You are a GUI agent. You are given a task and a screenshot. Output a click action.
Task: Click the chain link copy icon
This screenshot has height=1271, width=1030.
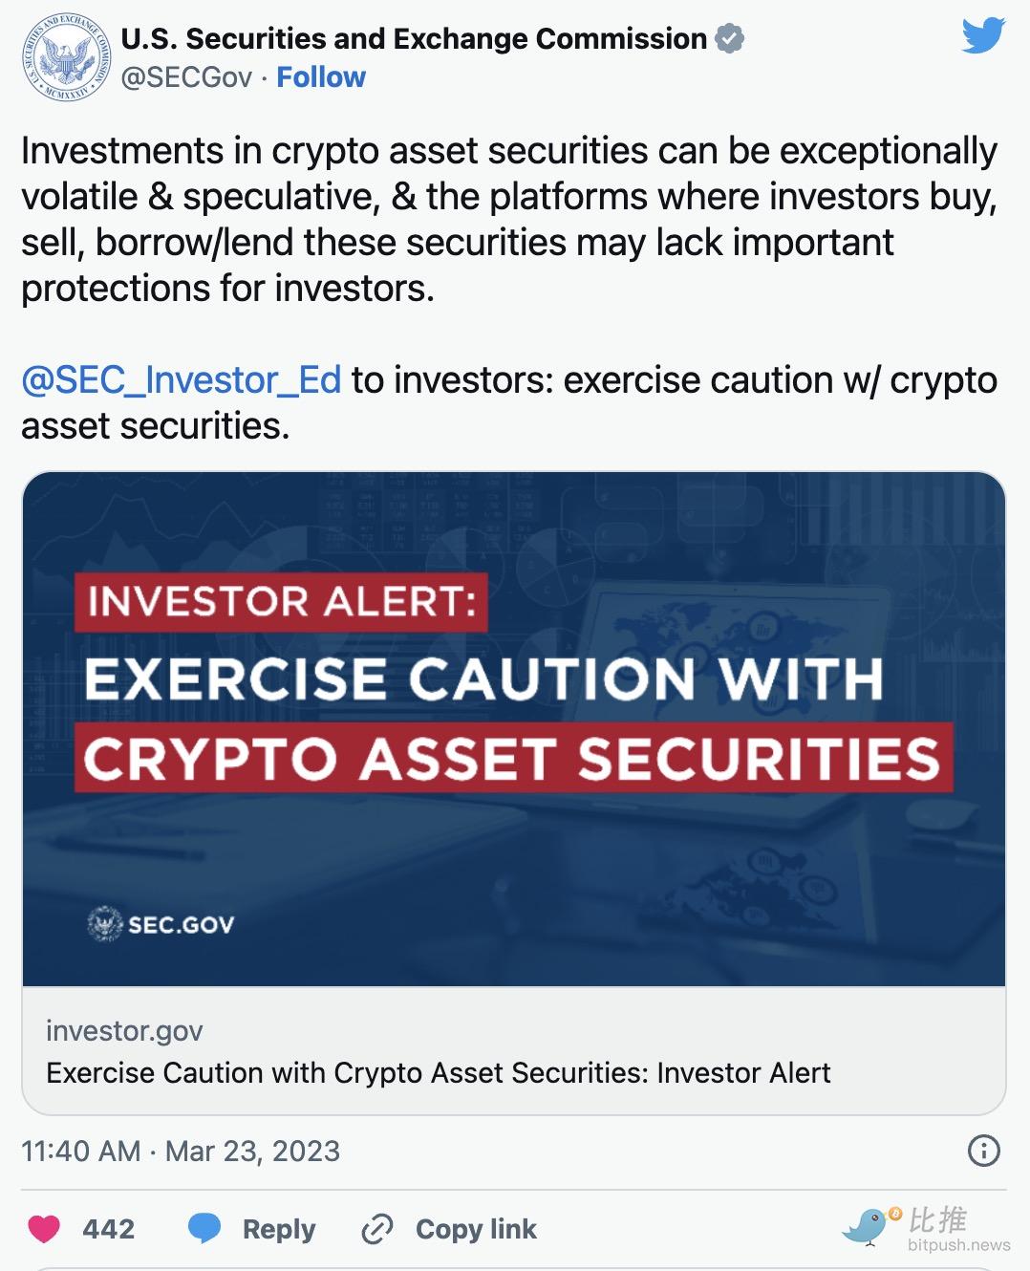pyautogui.click(x=376, y=1229)
